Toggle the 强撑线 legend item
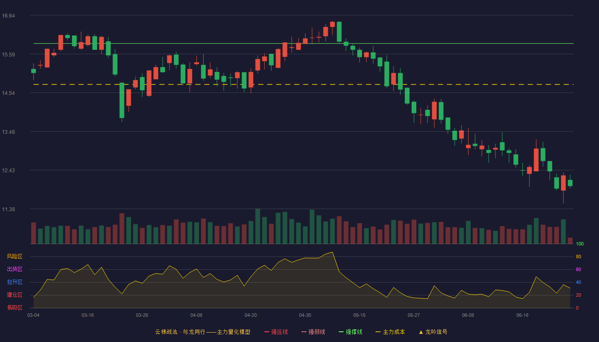 pos(350,332)
